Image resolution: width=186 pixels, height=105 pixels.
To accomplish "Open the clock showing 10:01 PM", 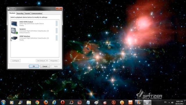I will (179, 102).
